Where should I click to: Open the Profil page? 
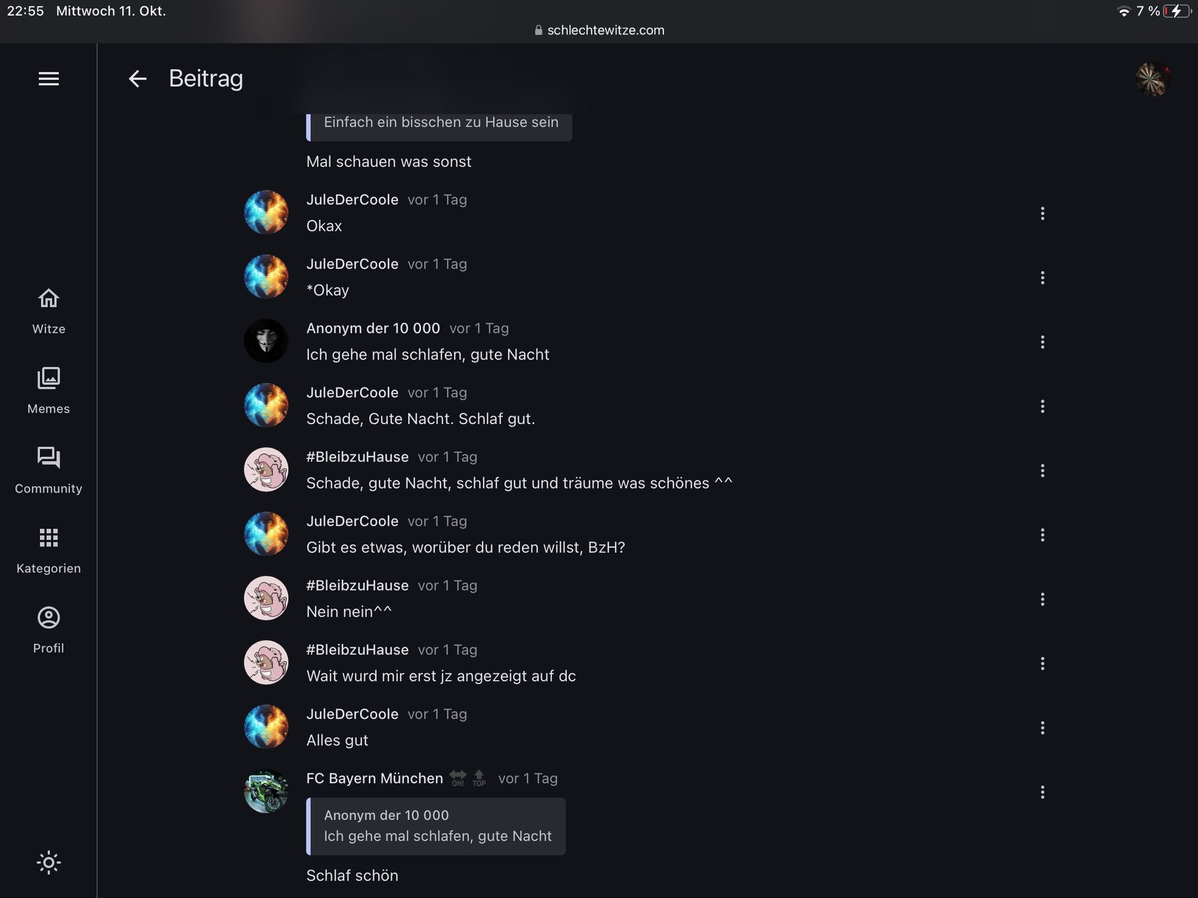[49, 630]
